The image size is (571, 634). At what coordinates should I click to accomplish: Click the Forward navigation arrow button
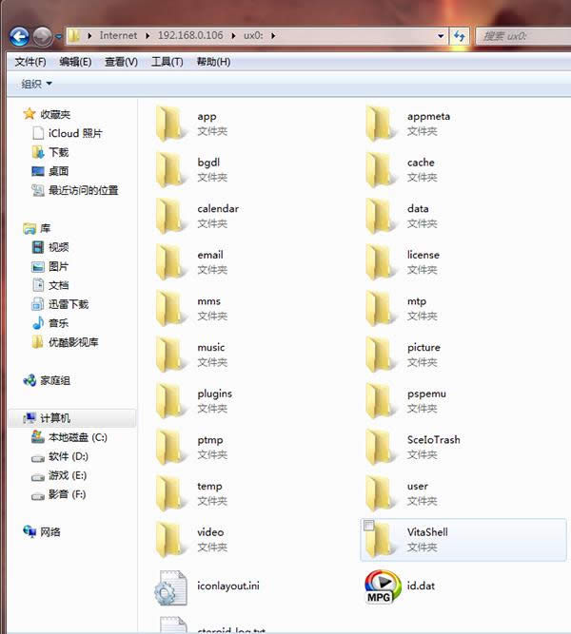[43, 37]
